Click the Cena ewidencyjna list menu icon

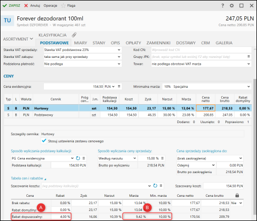coord(119,86)
